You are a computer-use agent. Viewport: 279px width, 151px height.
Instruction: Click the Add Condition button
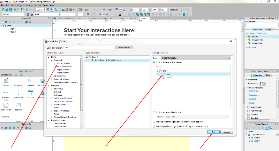124,48
